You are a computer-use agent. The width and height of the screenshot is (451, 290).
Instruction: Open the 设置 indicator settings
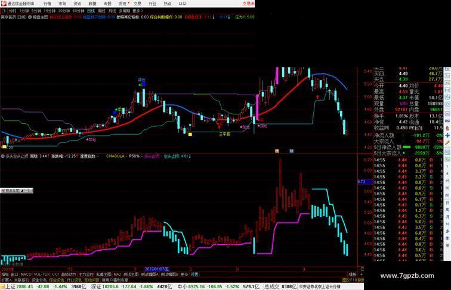tap(194, 275)
